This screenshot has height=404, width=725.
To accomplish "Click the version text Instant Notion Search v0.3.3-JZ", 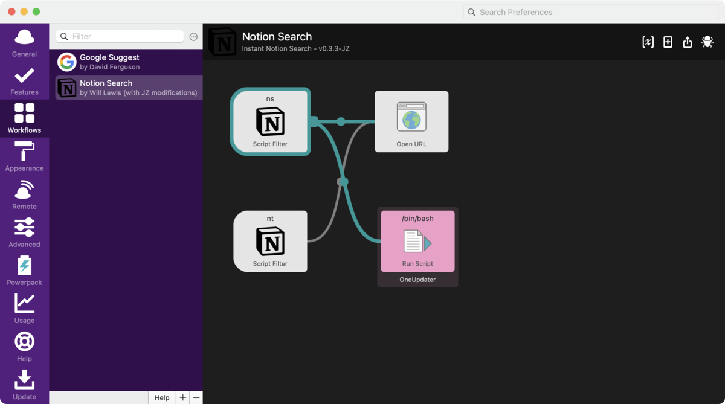I will pos(295,49).
